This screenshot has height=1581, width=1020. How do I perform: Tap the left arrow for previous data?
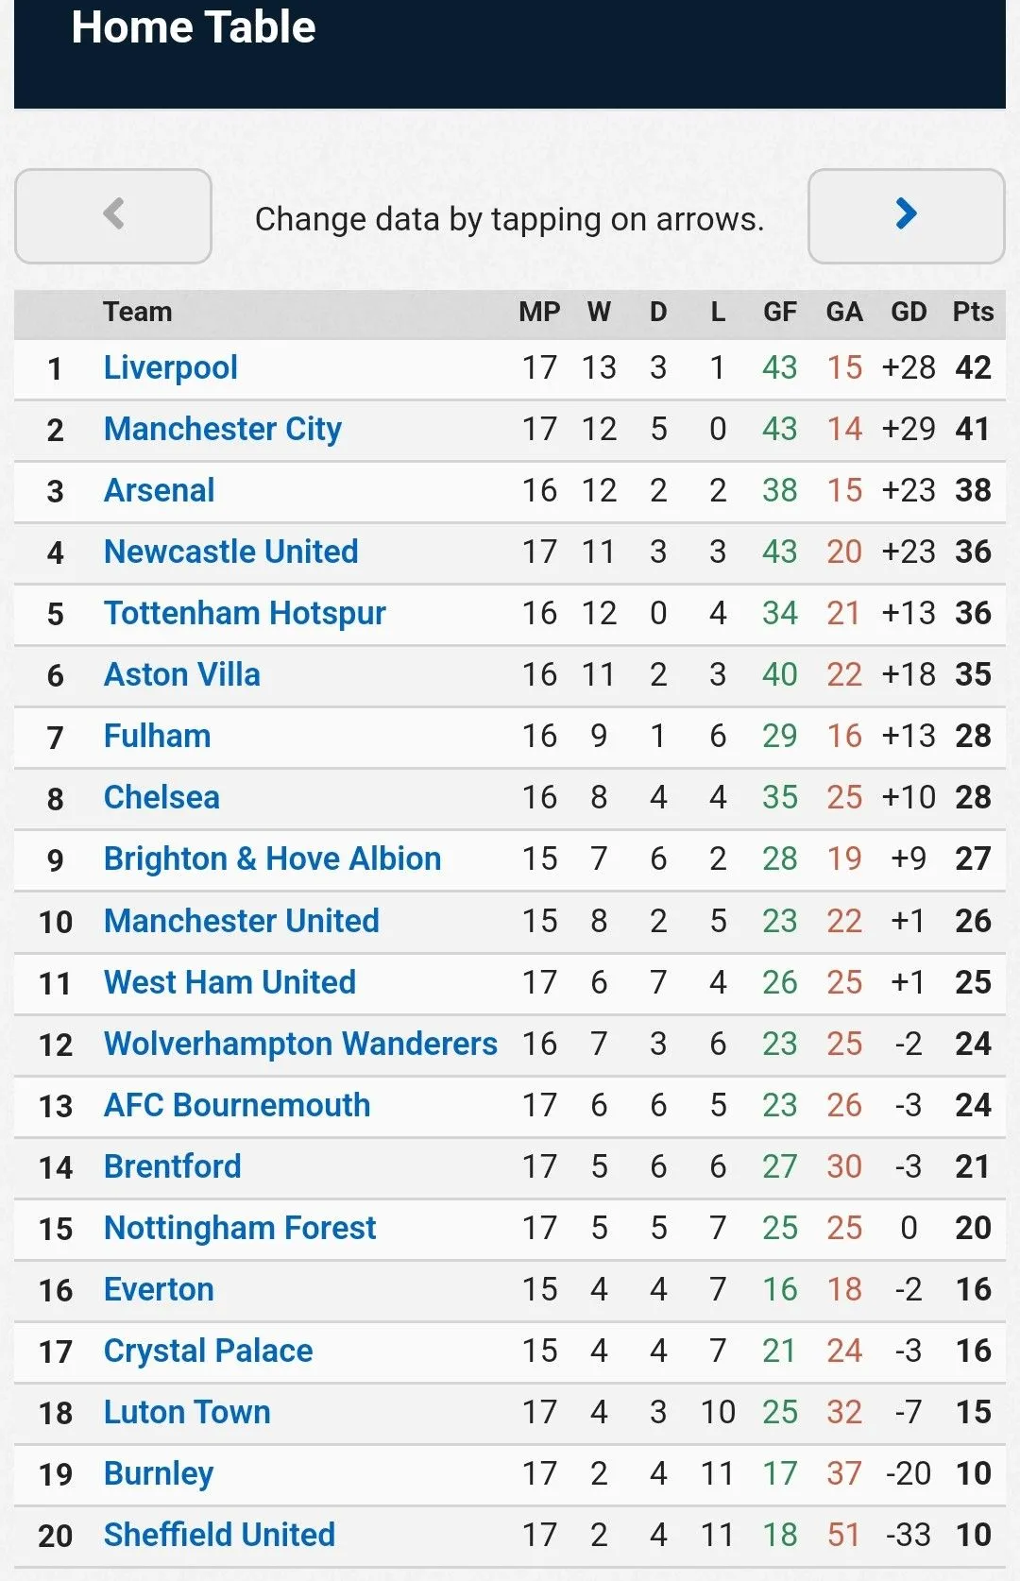(x=113, y=215)
